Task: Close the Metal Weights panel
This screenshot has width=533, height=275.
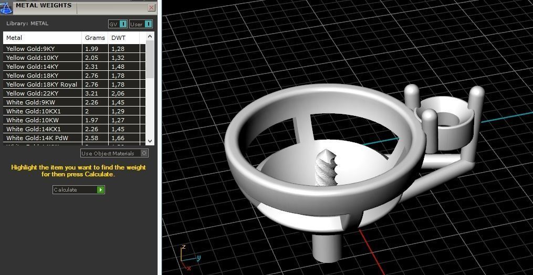Action: pyautogui.click(x=152, y=8)
